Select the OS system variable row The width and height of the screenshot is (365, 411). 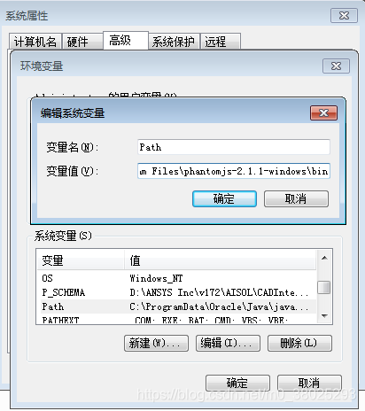click(x=176, y=278)
